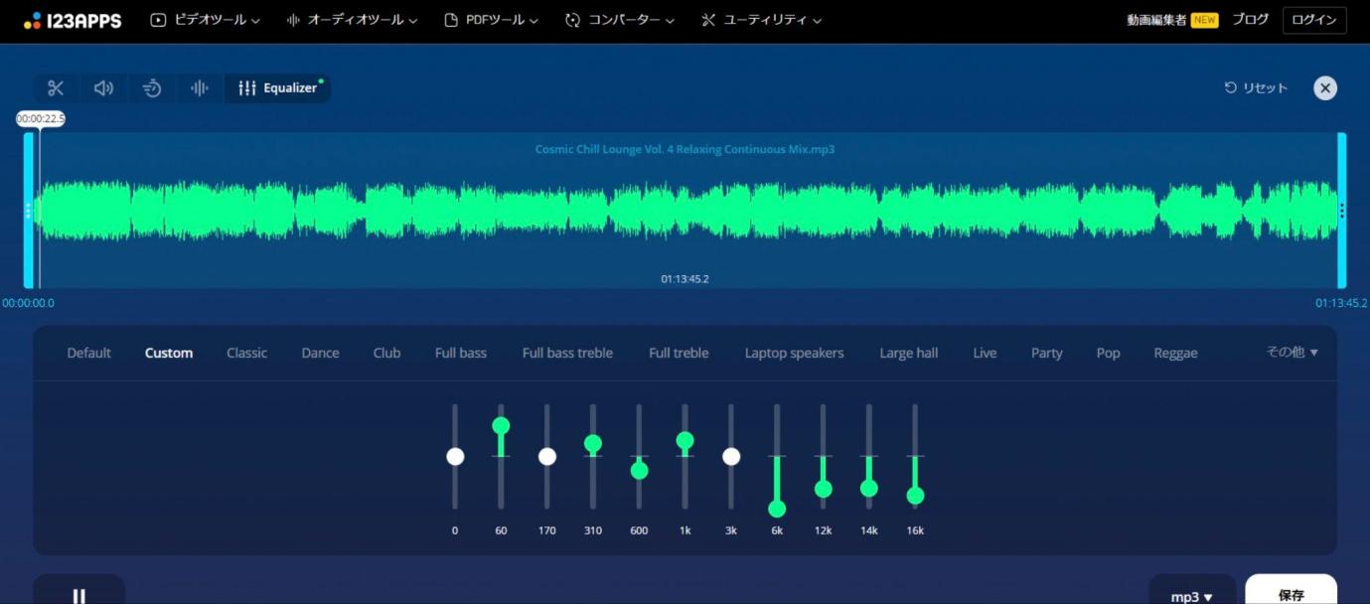Select the Equalizer tool

pyautogui.click(x=278, y=88)
